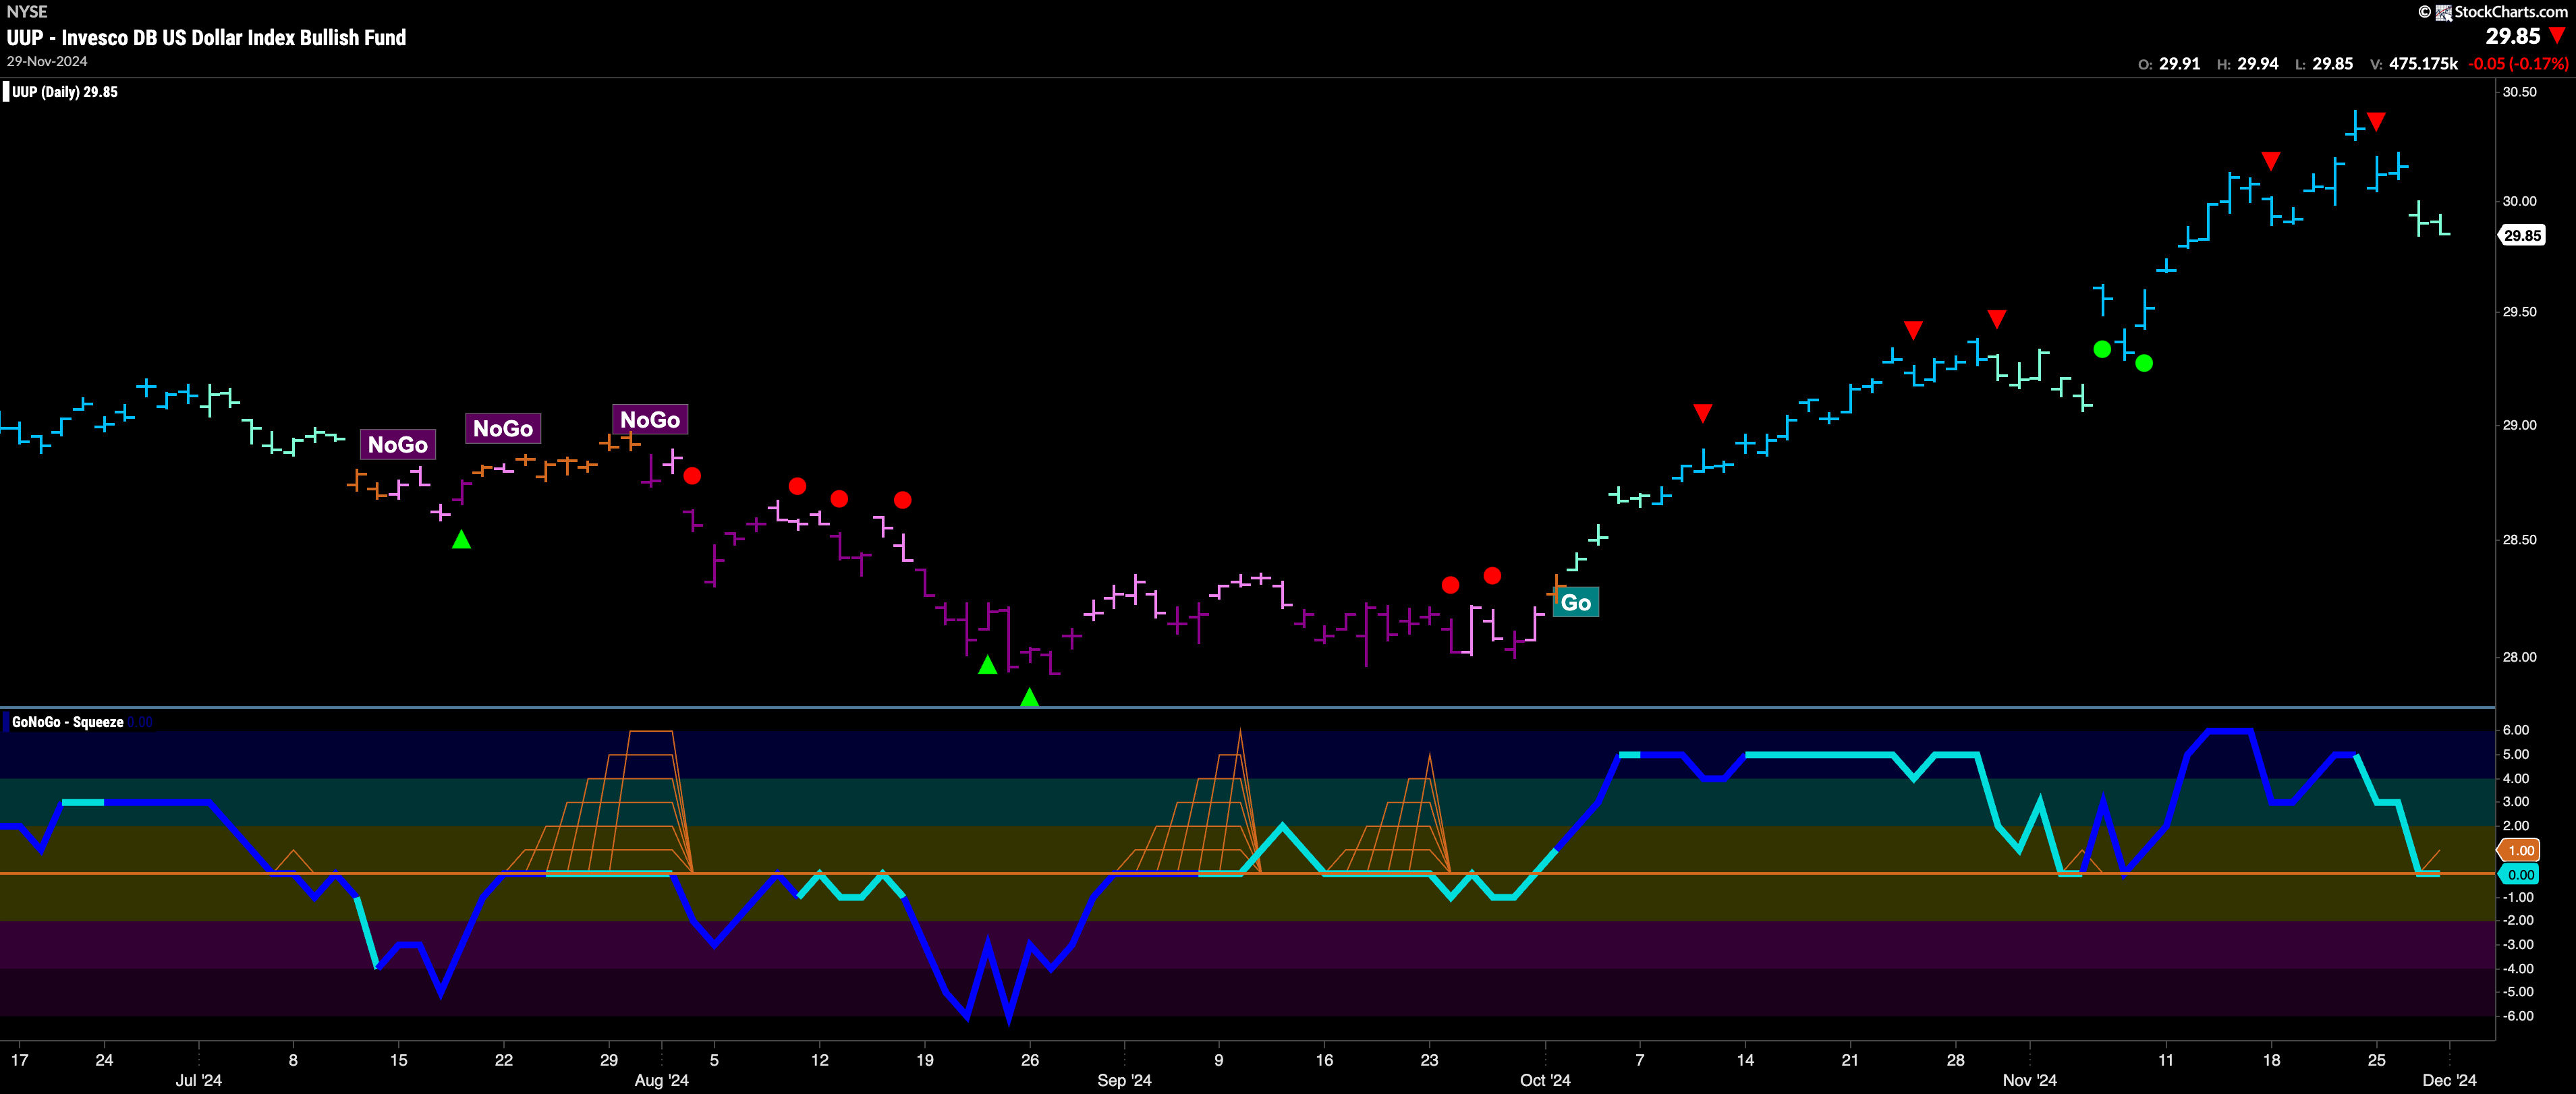Viewport: 2576px width, 1094px height.
Task: Click the mid-October red triangle above 29.00
Action: [x=1703, y=413]
